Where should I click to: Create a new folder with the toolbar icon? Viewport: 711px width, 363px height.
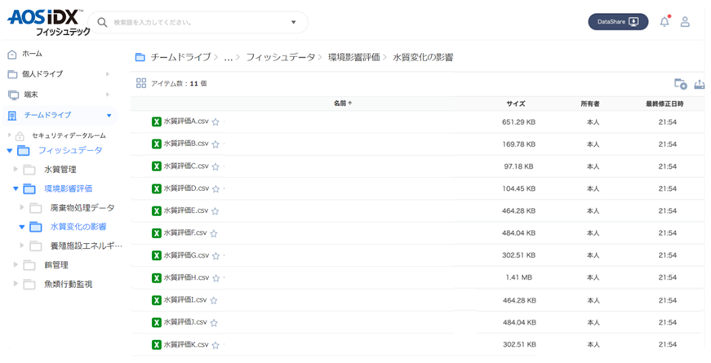[681, 84]
